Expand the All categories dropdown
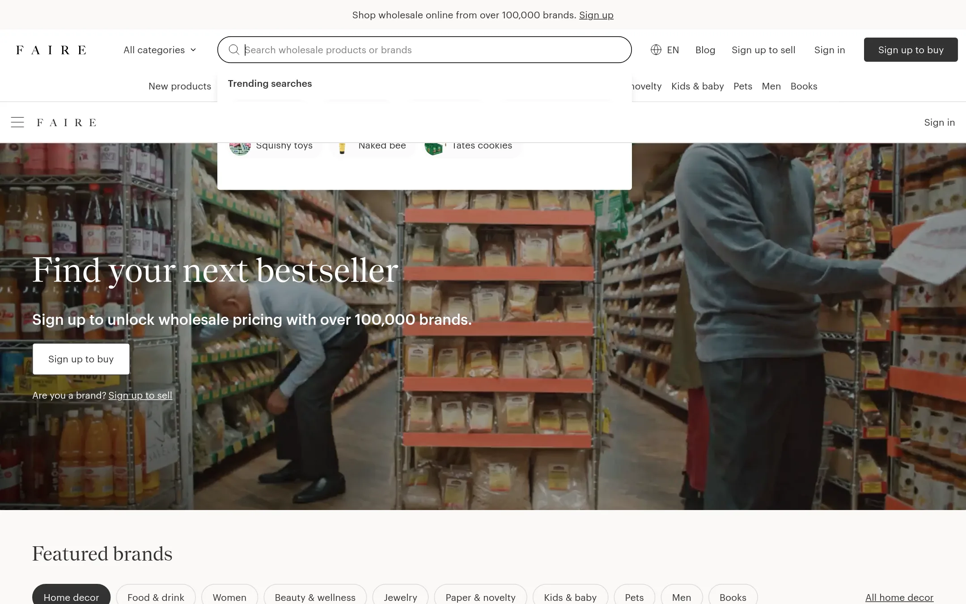The image size is (966, 604). (160, 50)
